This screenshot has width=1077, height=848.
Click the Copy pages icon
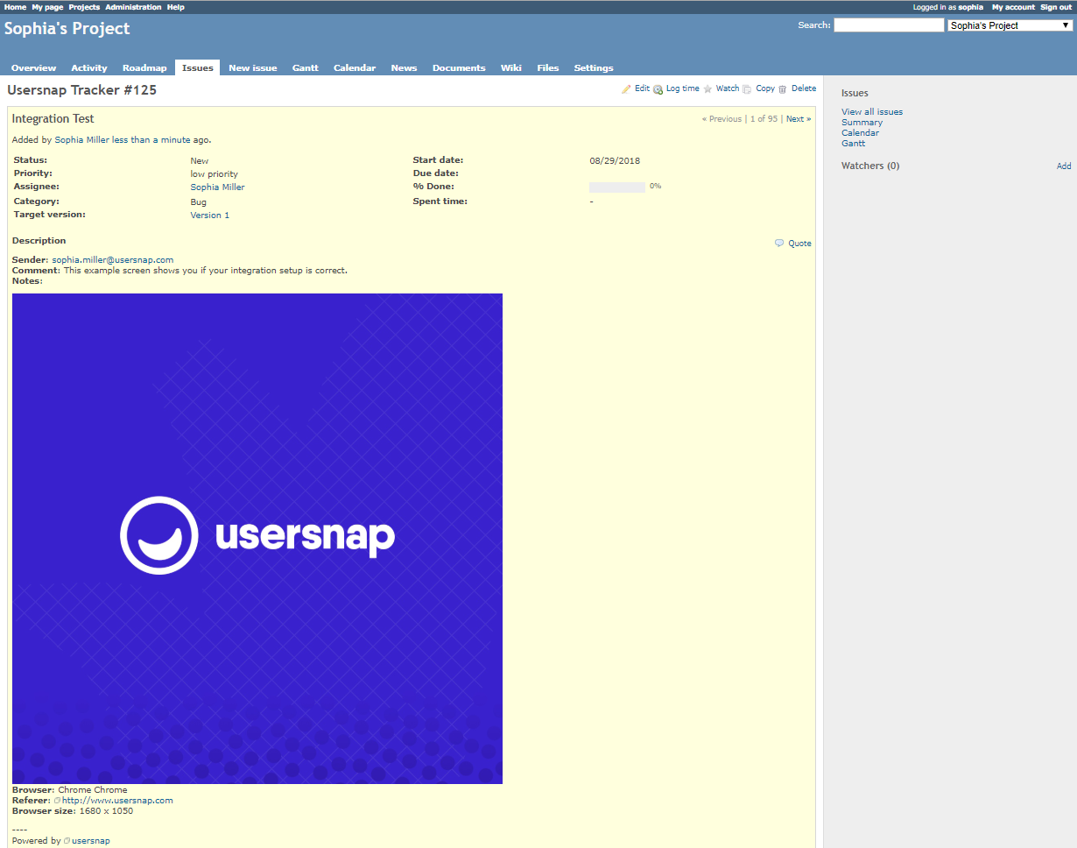click(x=747, y=89)
